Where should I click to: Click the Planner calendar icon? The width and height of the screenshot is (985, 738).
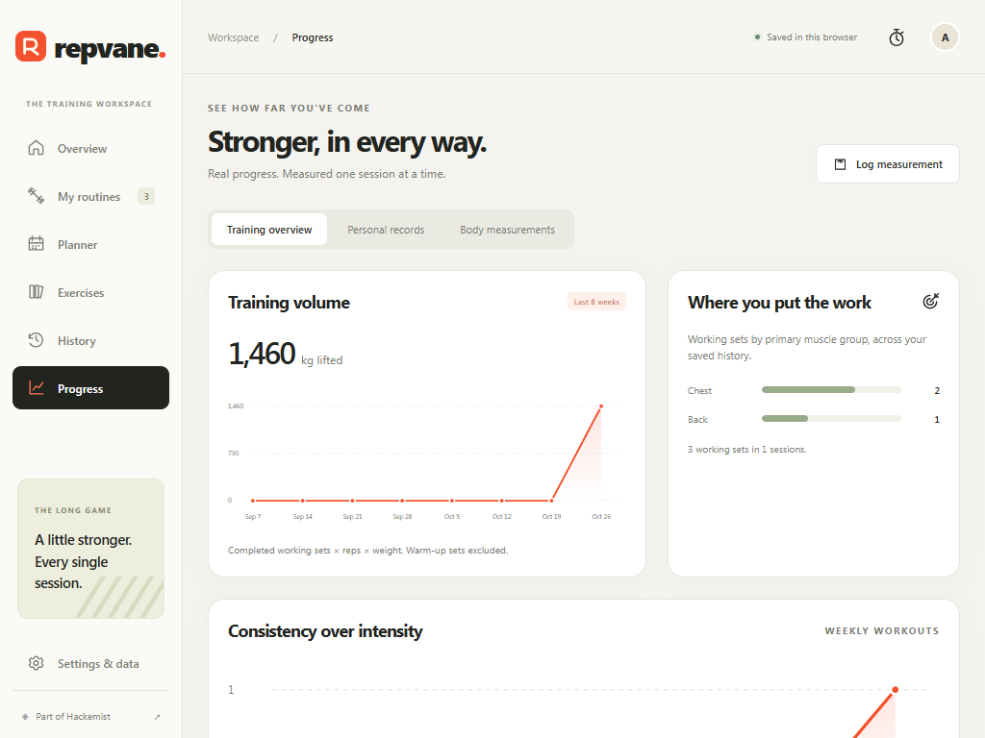pos(36,243)
